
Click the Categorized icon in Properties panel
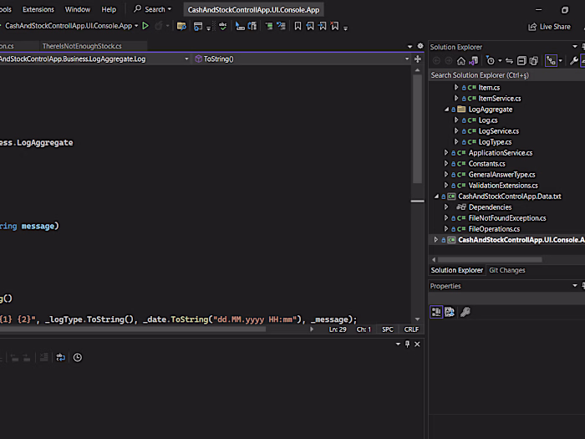436,312
